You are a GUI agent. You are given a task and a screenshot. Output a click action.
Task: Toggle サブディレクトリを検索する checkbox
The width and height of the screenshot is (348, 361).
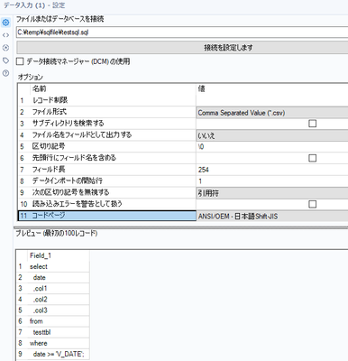(x=313, y=124)
